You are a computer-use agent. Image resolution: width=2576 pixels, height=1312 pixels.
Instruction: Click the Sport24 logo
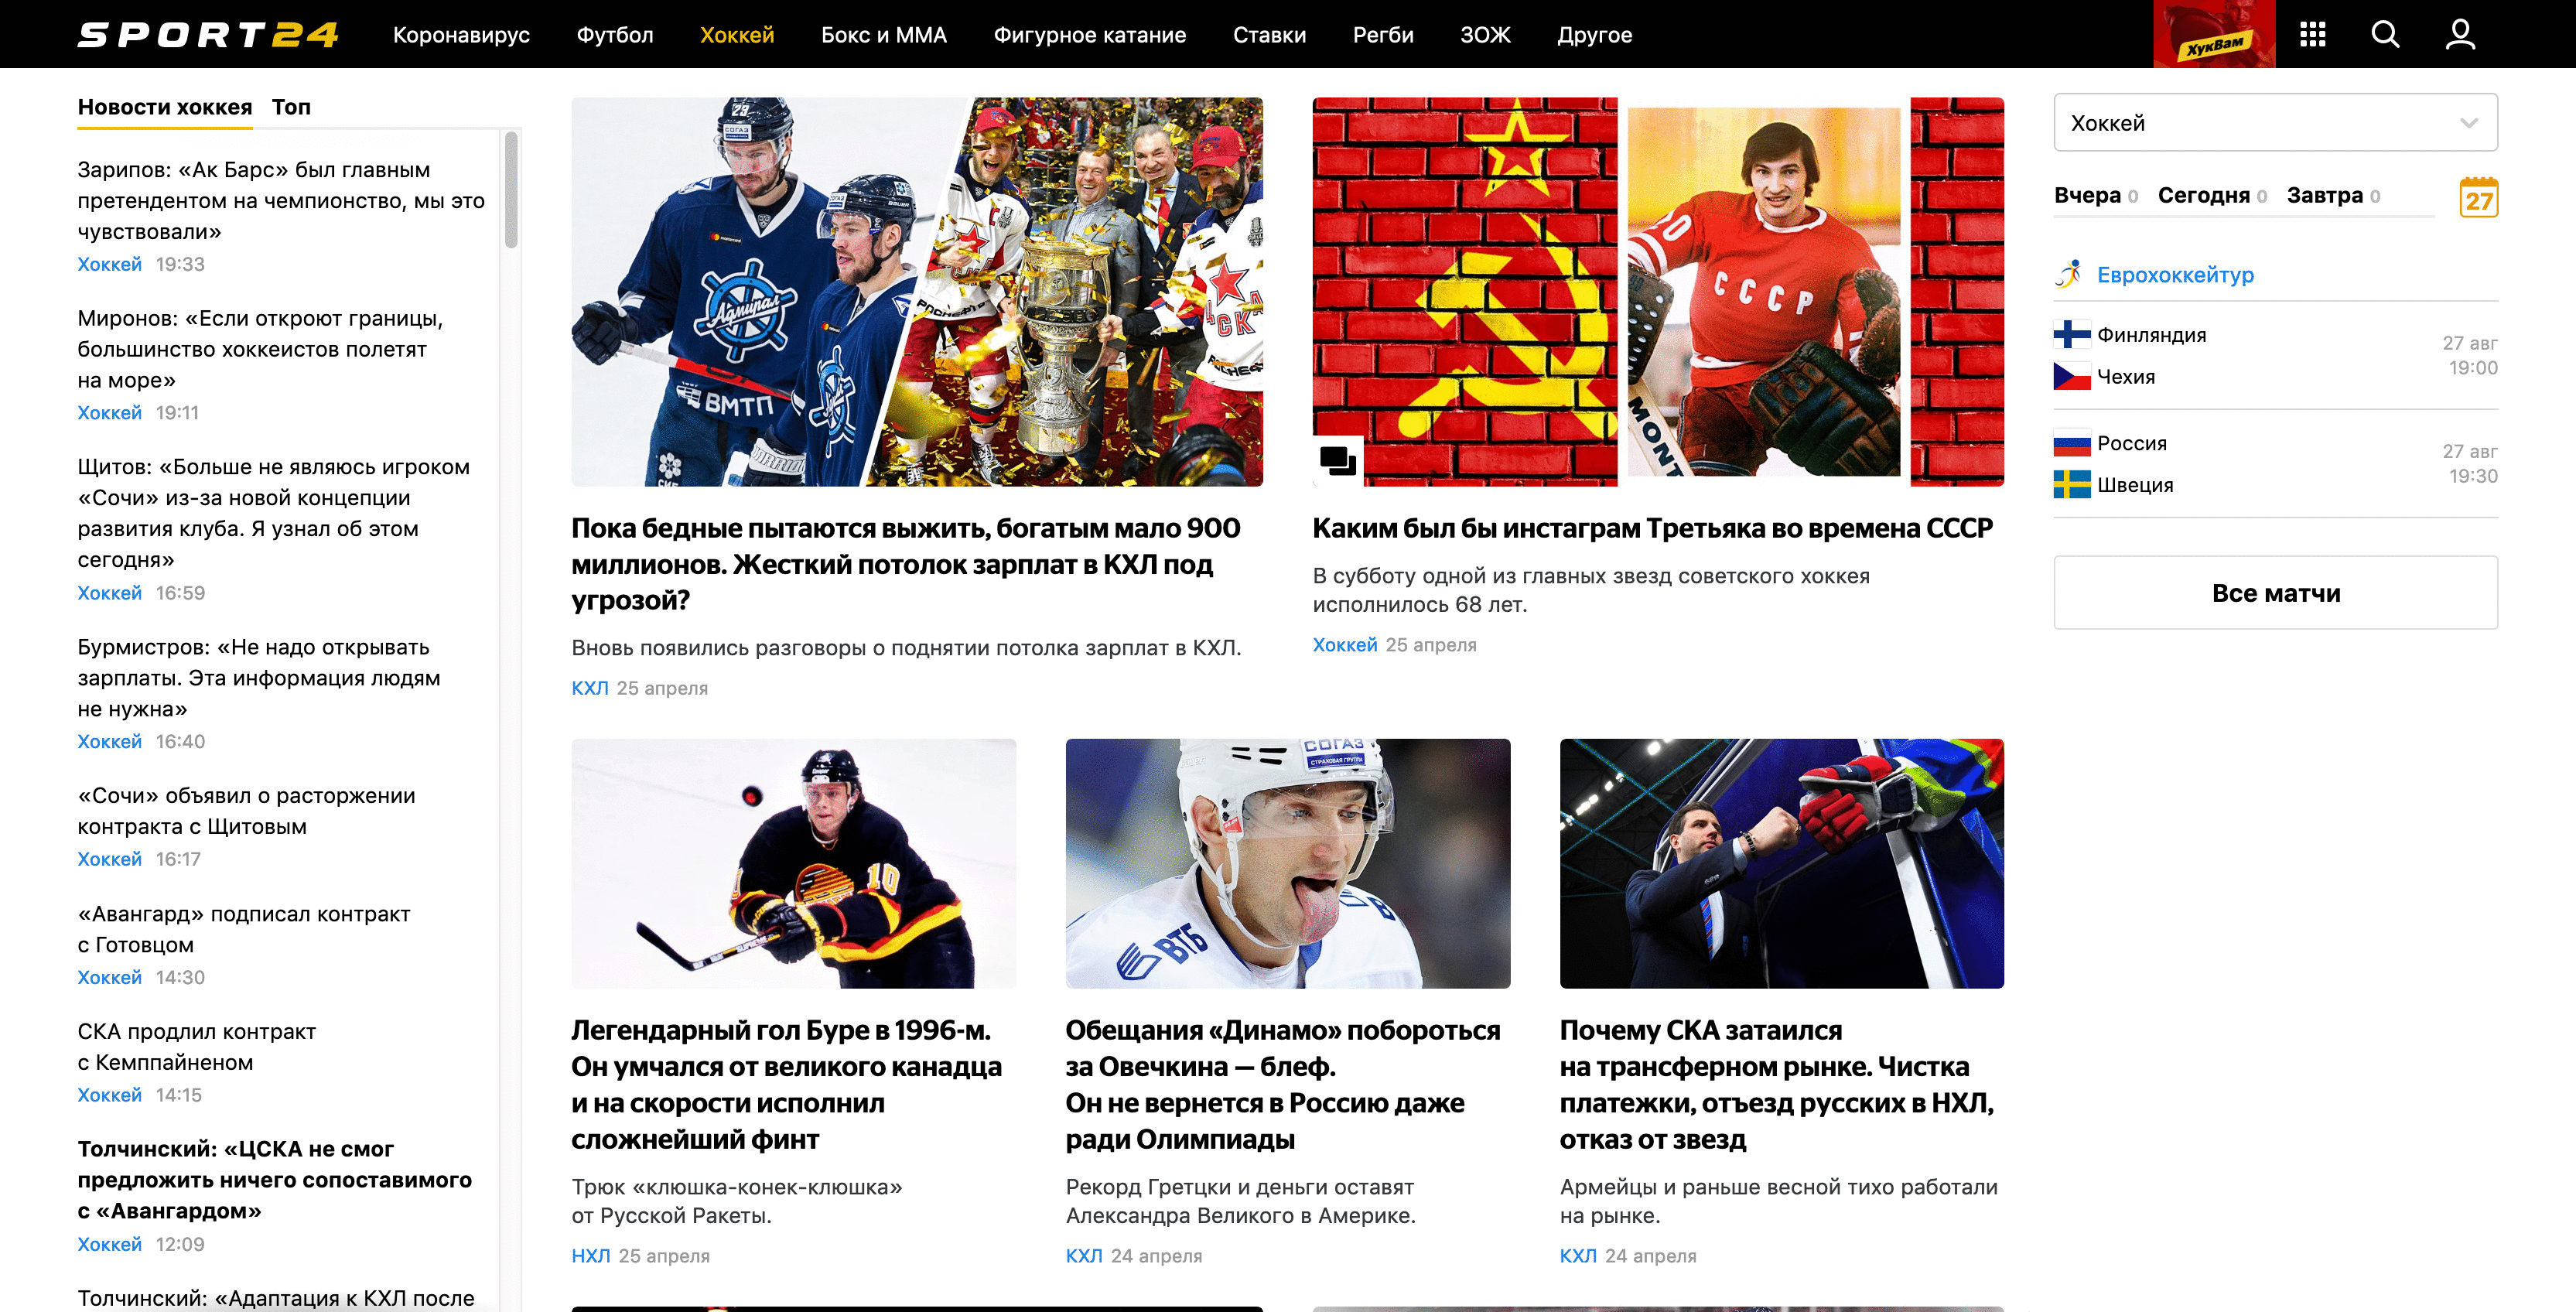209,35
